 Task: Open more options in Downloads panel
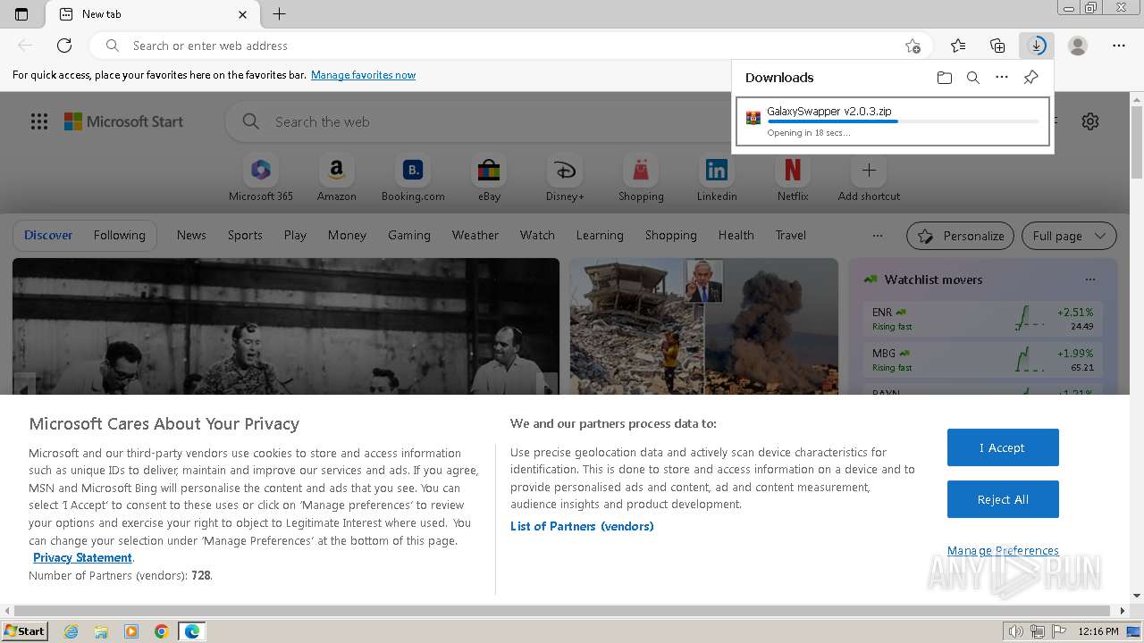1002,78
